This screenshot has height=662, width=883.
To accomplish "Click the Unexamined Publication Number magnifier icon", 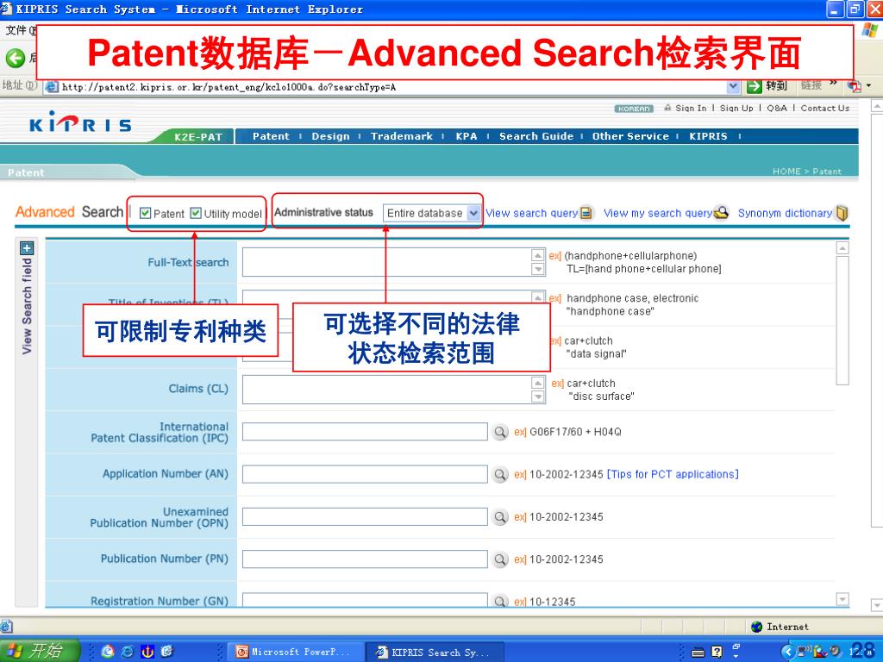I will (x=500, y=517).
